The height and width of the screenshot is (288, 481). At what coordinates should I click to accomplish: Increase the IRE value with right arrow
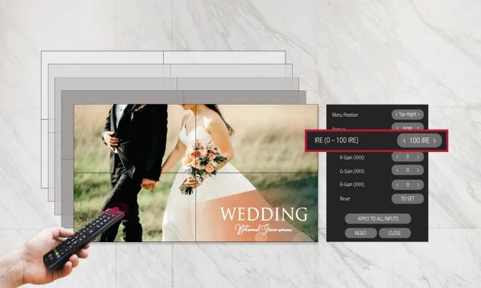pyautogui.click(x=434, y=140)
